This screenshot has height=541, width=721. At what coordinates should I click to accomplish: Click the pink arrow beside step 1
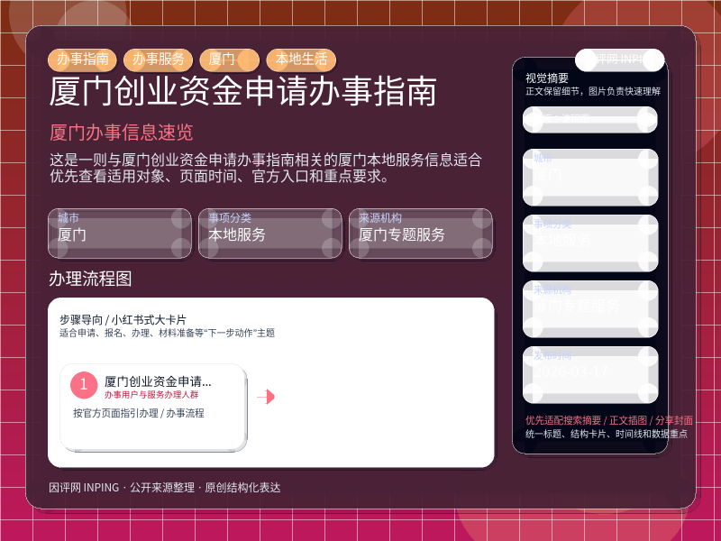coord(266,397)
